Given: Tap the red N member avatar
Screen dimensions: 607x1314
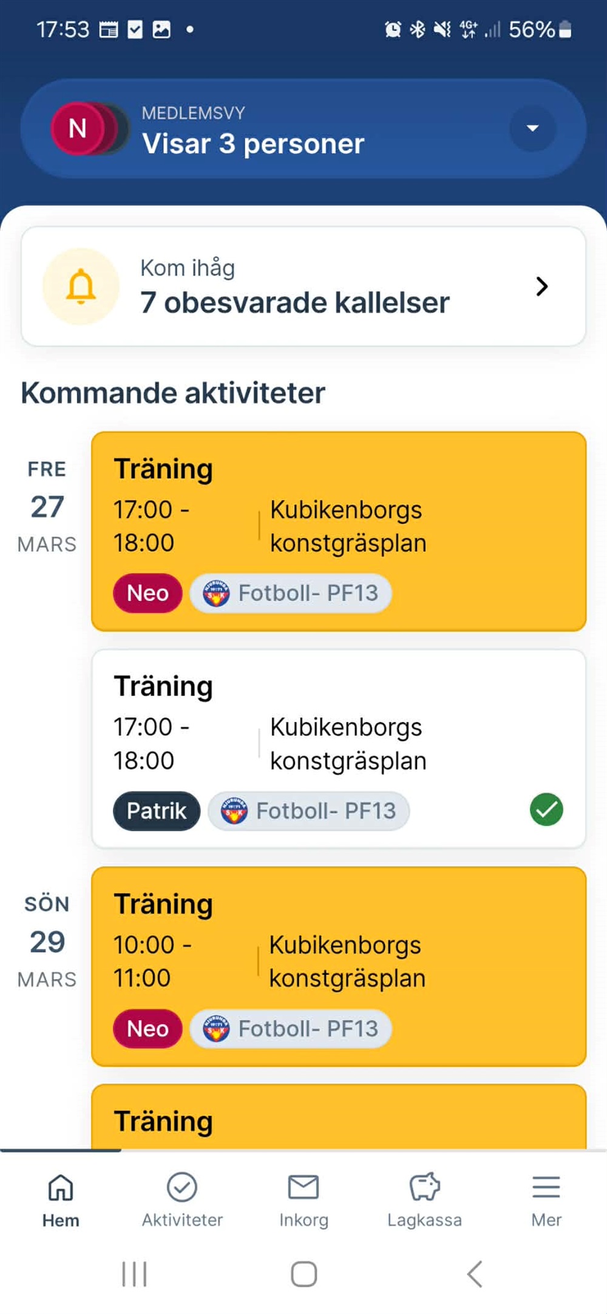Looking at the screenshot, I should [x=78, y=129].
